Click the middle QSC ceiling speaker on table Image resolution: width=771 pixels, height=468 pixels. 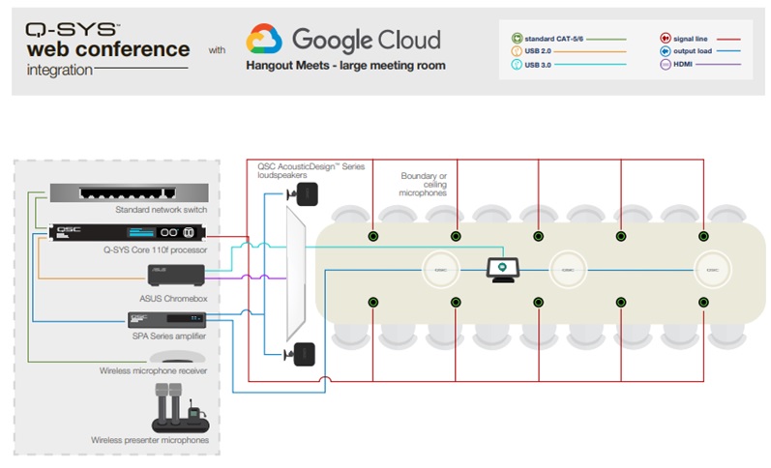click(568, 270)
